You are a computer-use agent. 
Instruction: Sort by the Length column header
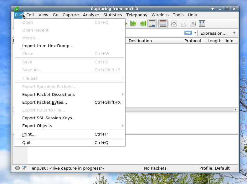216,41
